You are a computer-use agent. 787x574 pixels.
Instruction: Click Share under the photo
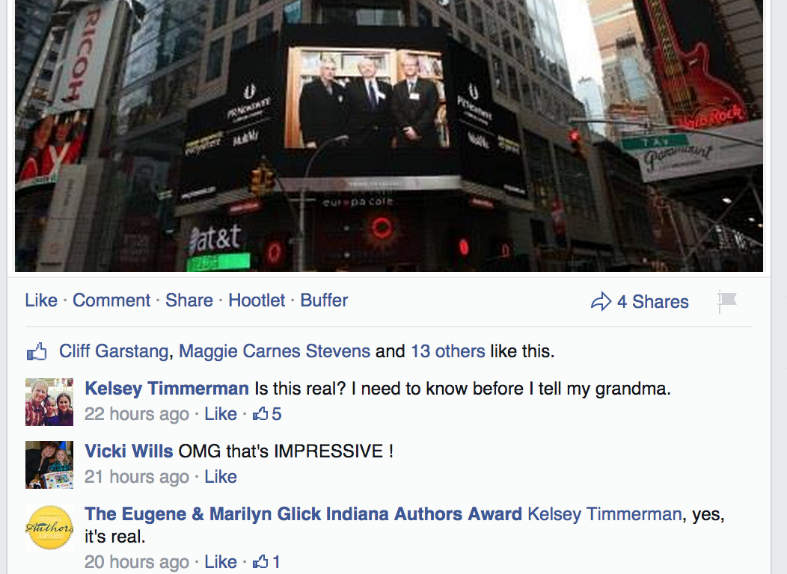coord(189,300)
